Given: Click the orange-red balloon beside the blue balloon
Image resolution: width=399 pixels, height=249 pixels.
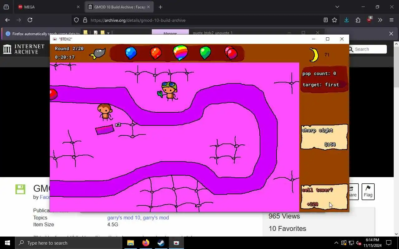Looking at the screenshot, I should (x=156, y=53).
